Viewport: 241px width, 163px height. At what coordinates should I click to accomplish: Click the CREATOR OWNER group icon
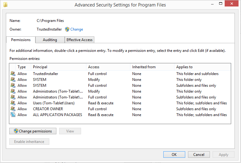(x=13, y=109)
